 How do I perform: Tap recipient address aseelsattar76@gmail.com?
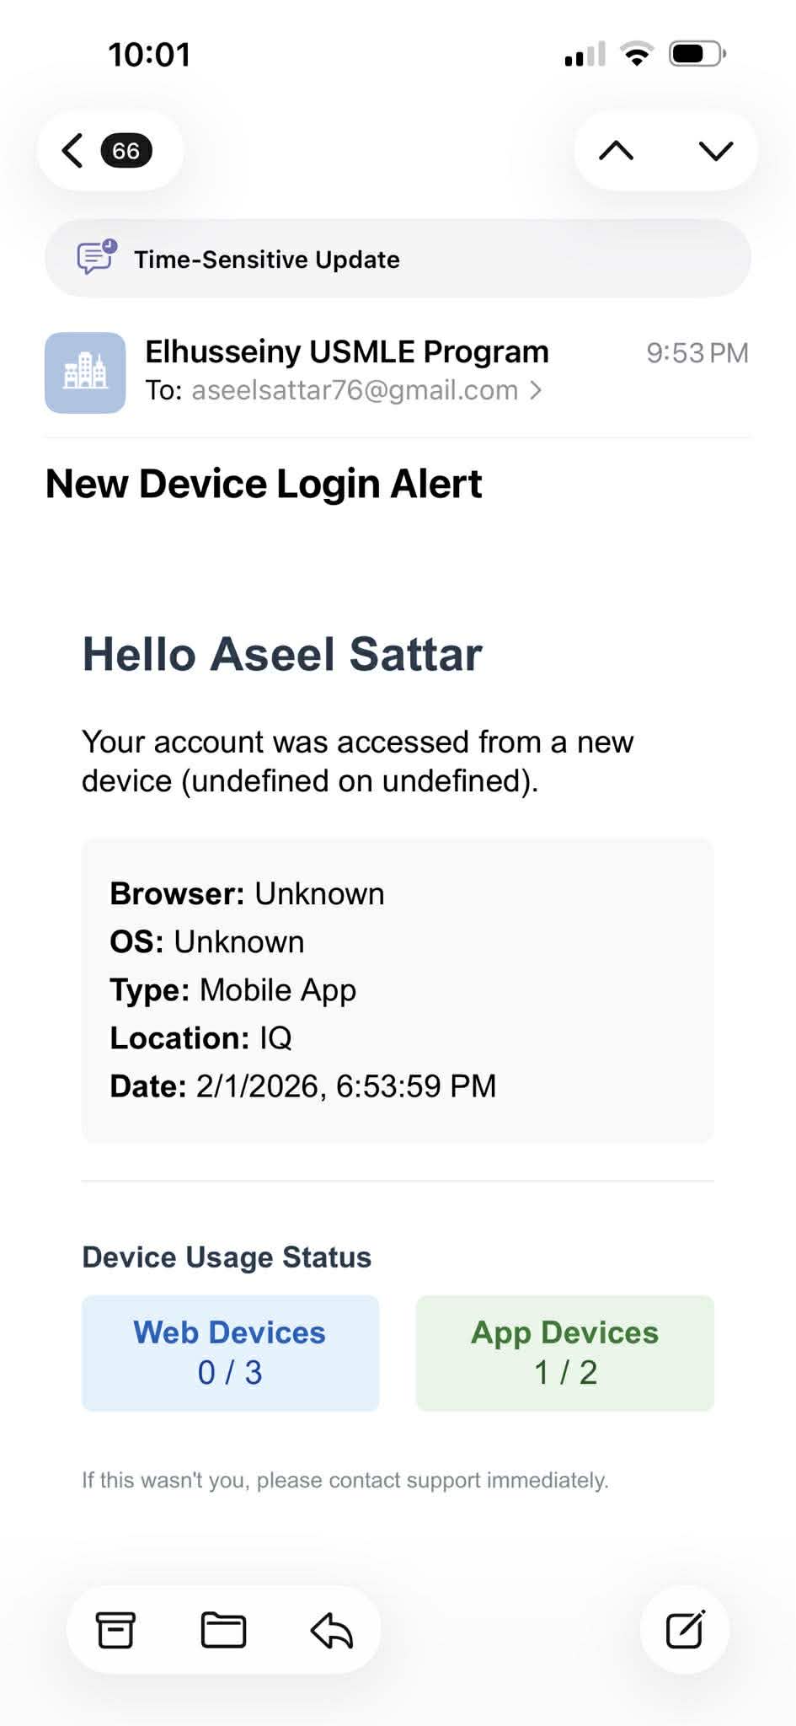point(355,390)
